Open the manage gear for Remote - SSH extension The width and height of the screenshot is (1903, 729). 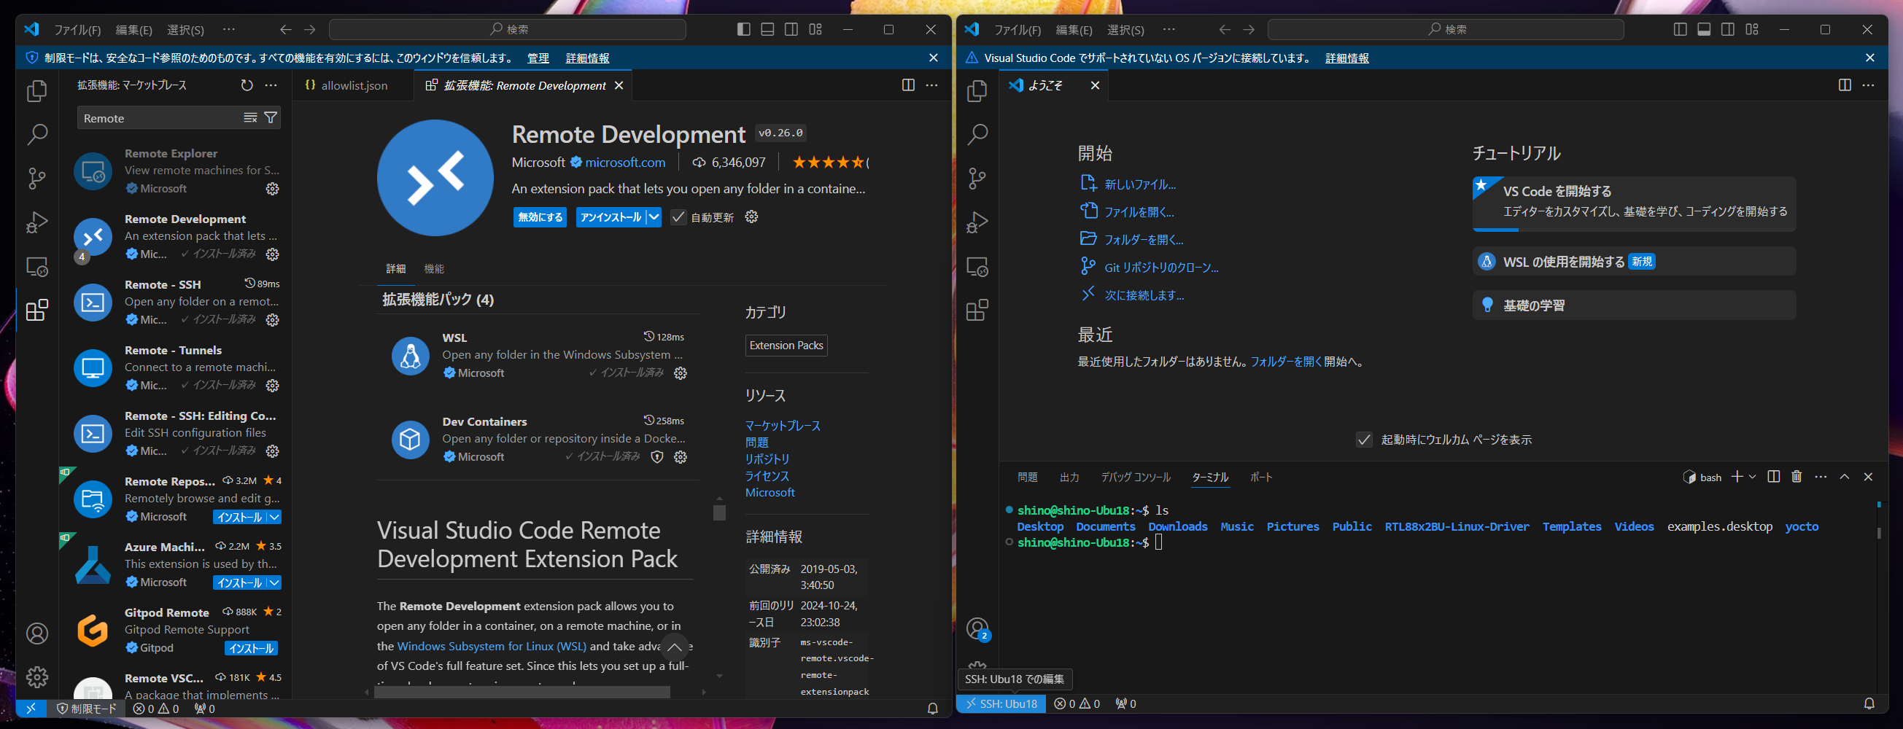273,320
